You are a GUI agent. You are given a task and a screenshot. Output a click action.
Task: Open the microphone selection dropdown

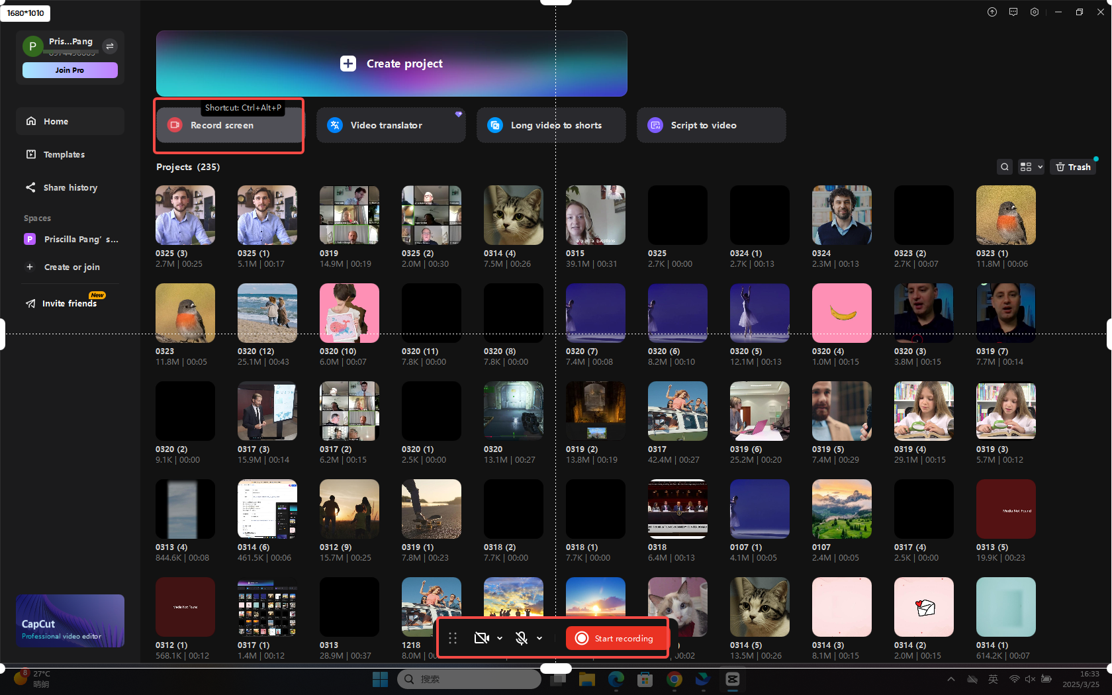pos(539,638)
